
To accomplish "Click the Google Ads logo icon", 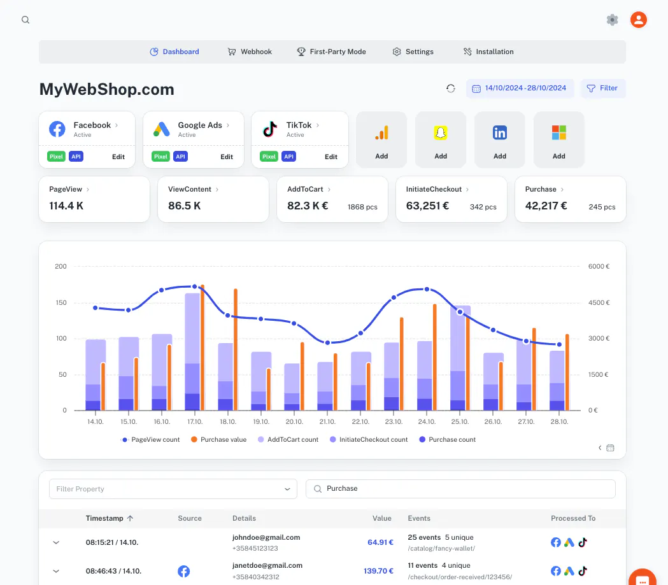I will pos(162,129).
